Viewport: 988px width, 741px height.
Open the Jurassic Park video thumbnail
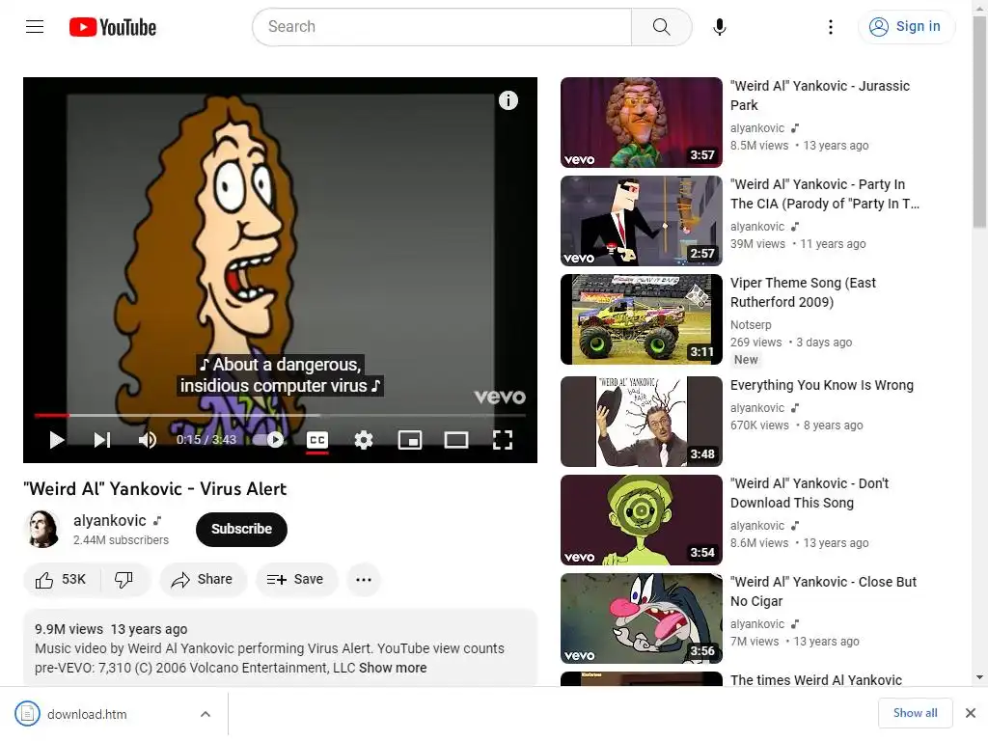tap(642, 123)
